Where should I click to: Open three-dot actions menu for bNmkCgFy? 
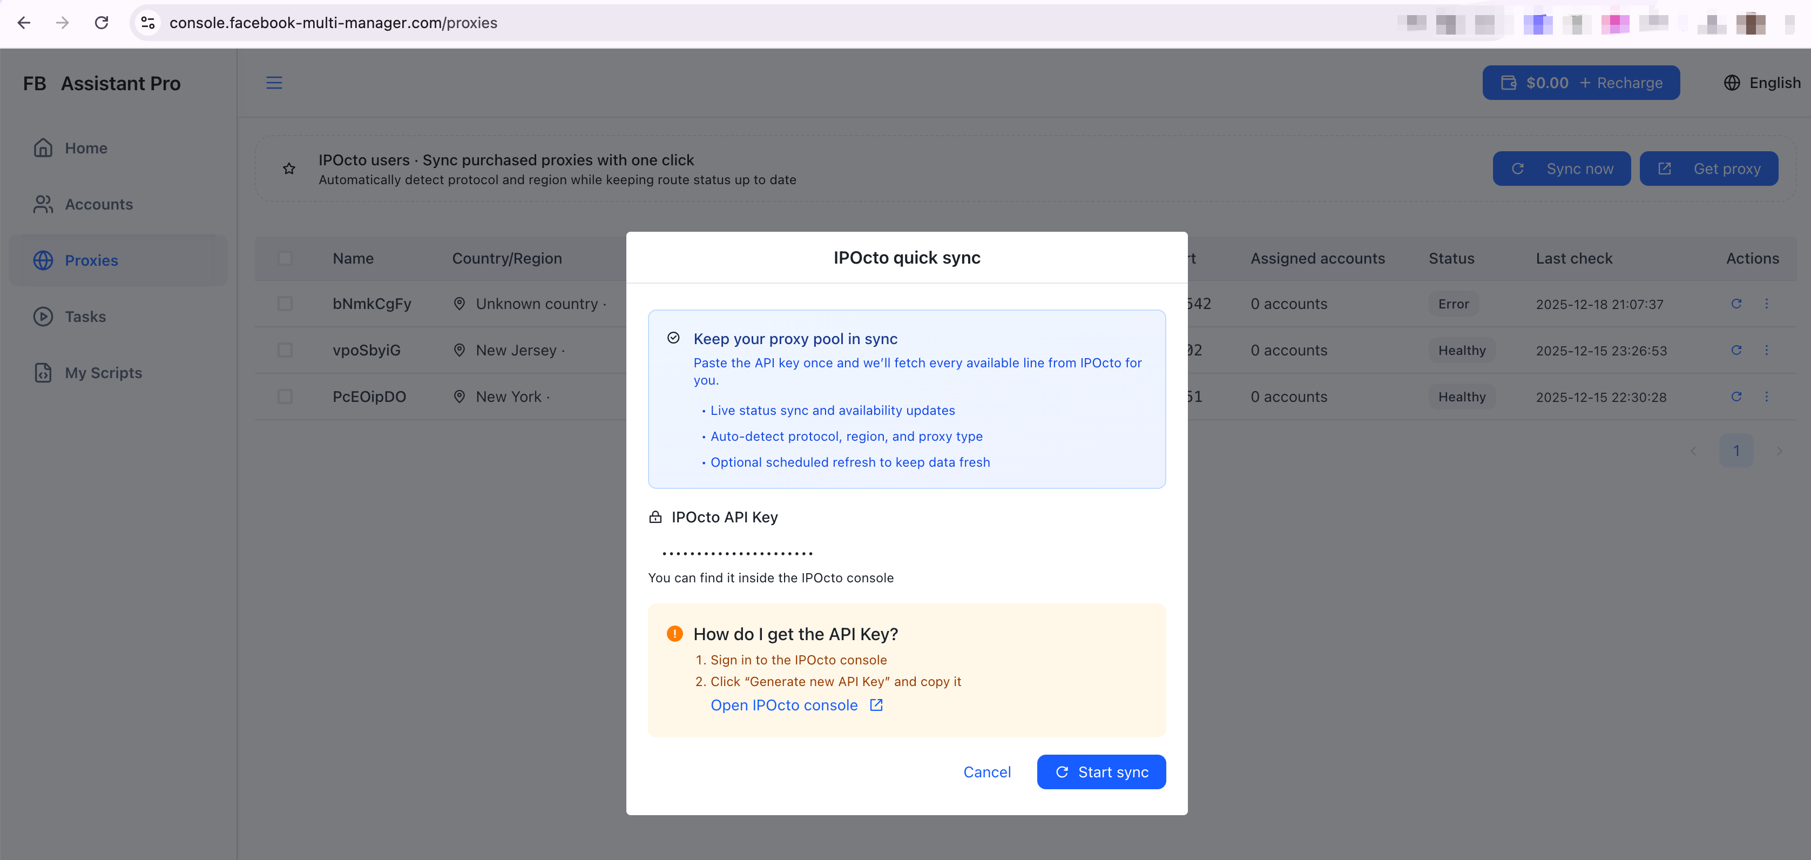point(1766,304)
